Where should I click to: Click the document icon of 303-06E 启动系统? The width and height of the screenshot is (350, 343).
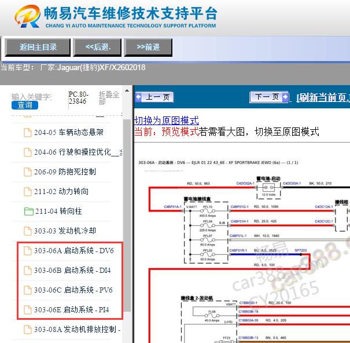(x=28, y=309)
